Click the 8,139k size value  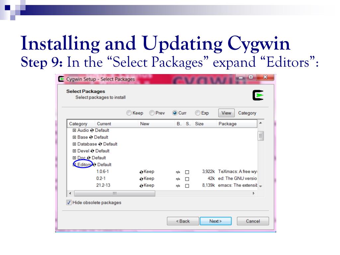[209, 185]
